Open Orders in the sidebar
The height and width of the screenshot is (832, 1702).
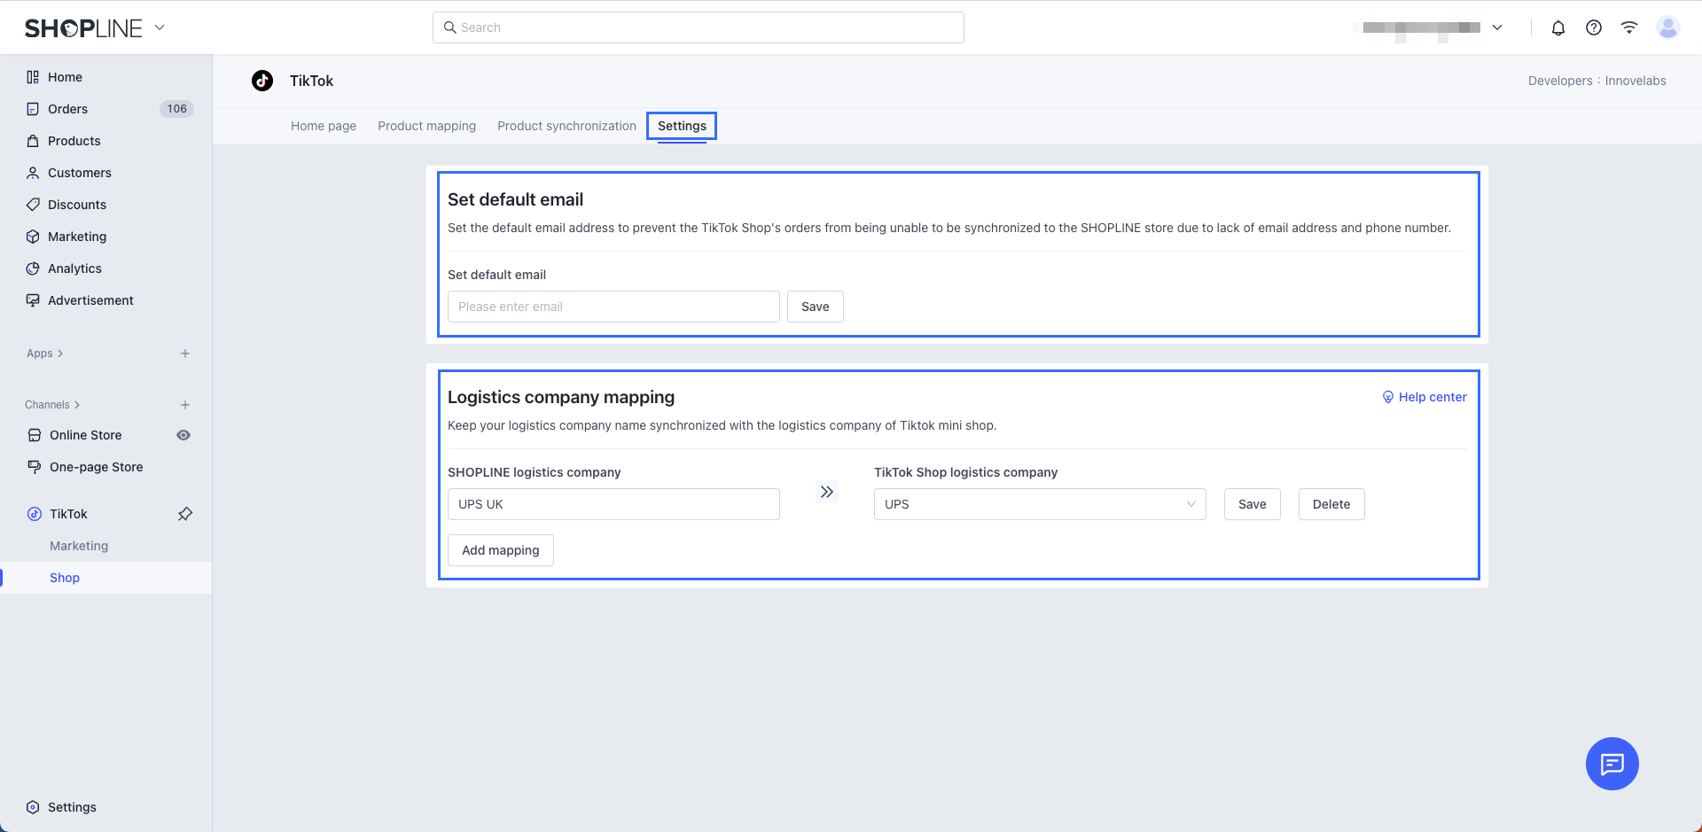pos(67,109)
